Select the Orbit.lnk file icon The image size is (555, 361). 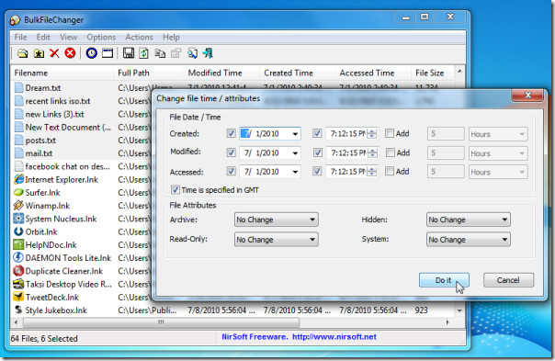18,231
